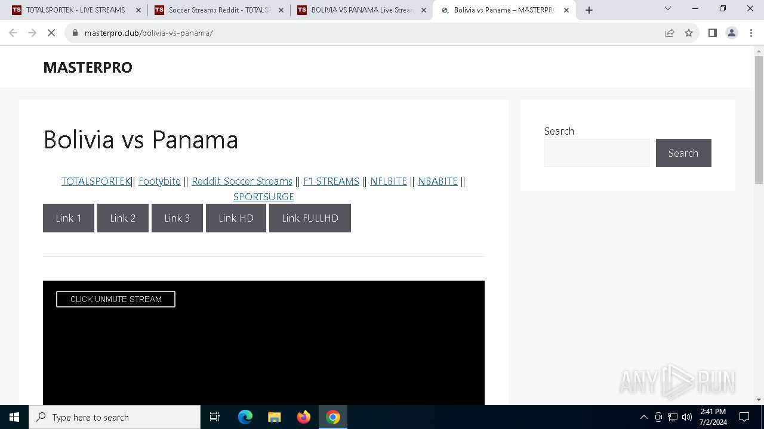The height and width of the screenshot is (429, 764).
Task: Click the page vertical scrollbar thumb
Action: [x=759, y=119]
